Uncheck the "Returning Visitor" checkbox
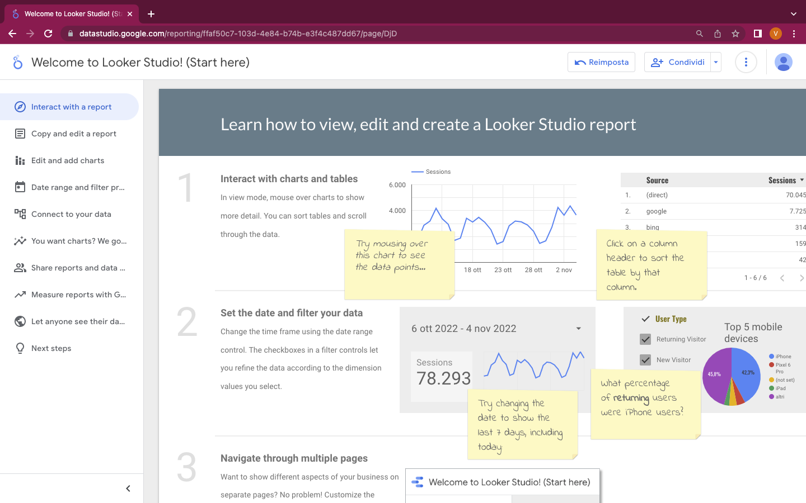Image resolution: width=806 pixels, height=503 pixels. (x=645, y=339)
